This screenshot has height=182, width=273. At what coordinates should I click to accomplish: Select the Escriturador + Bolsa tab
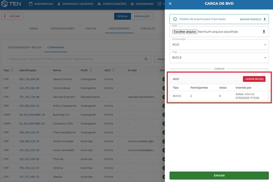[24, 47]
